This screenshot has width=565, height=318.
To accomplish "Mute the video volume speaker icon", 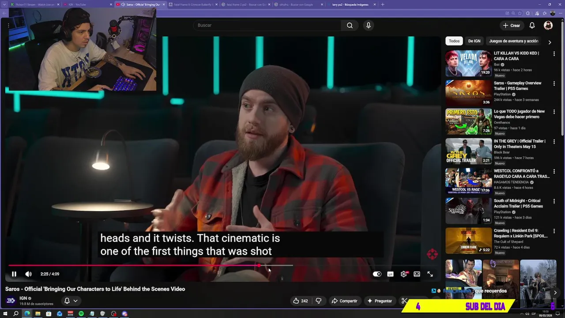I will pos(28,274).
